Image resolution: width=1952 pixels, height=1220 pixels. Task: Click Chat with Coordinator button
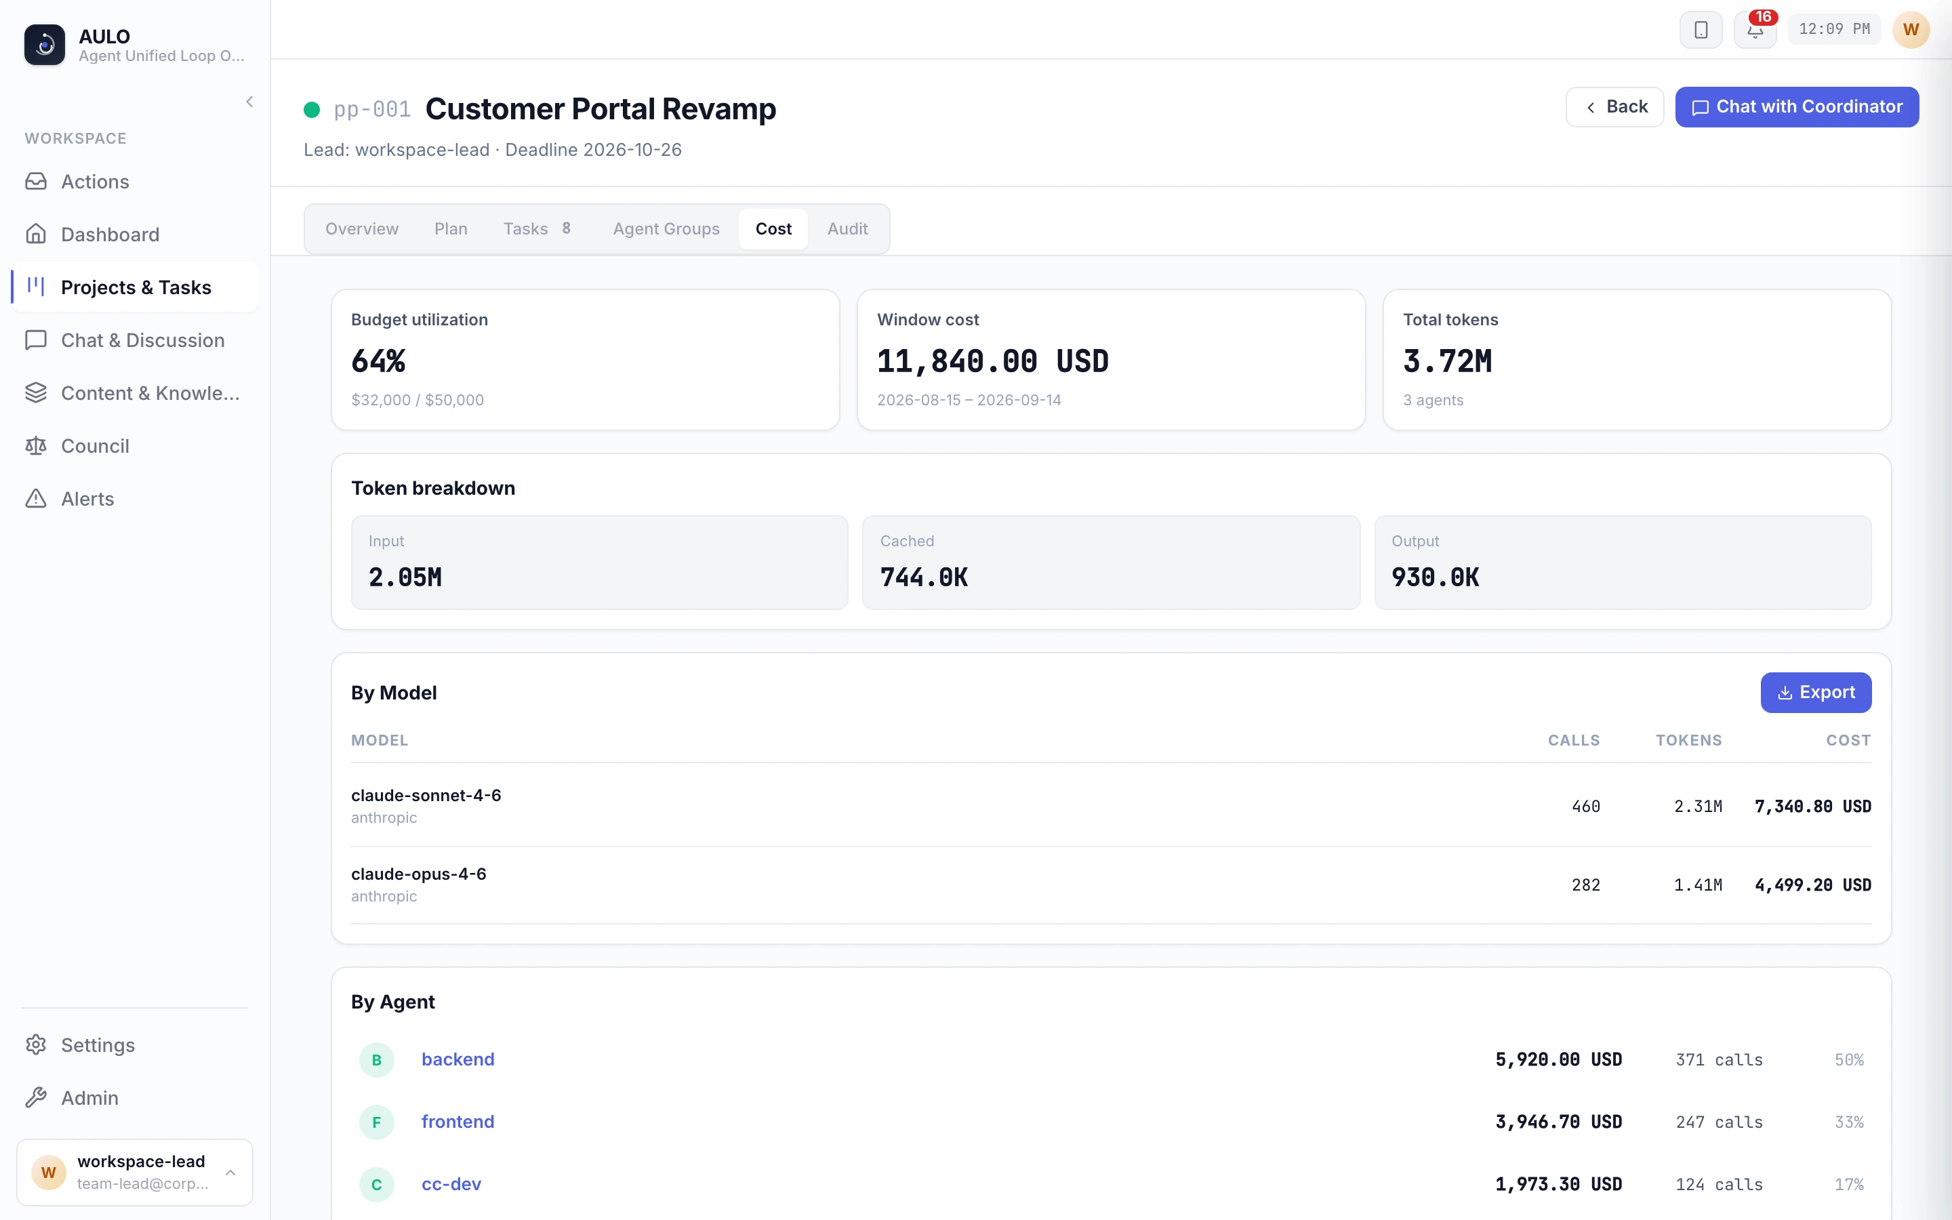click(x=1796, y=107)
